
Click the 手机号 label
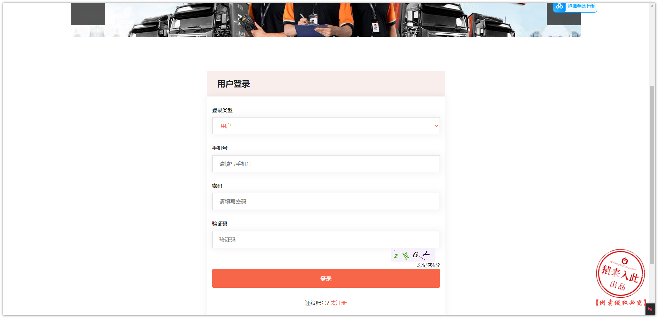click(220, 148)
